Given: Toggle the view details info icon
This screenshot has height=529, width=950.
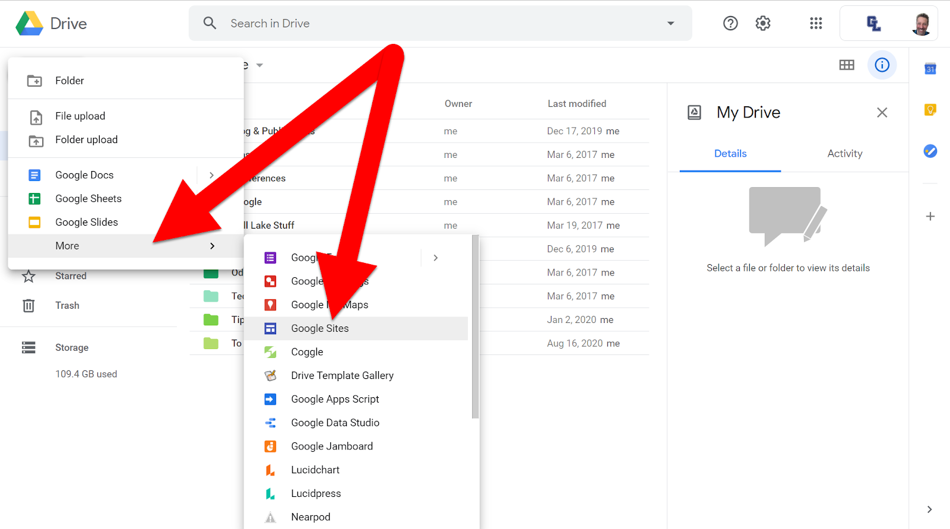Looking at the screenshot, I should coord(882,65).
